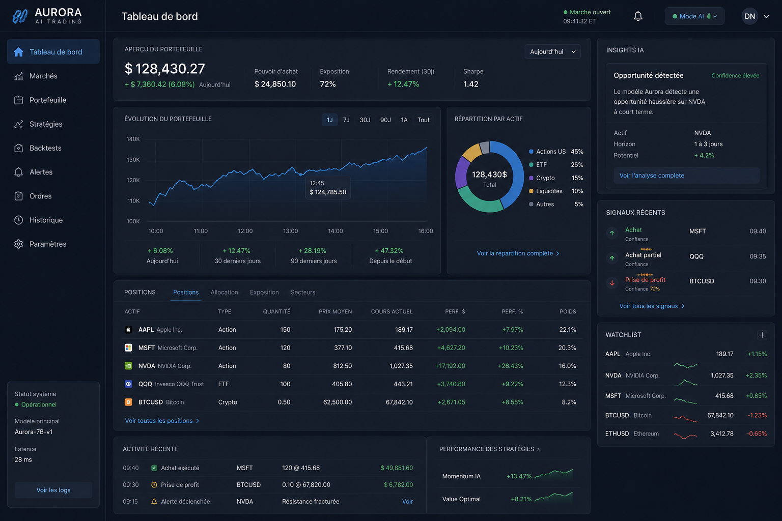This screenshot has height=521, width=782.
Task: Select the Alertes bell icon in sidebar
Action: click(x=19, y=172)
